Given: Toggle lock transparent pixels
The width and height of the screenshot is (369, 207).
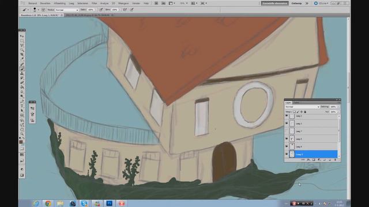Looking at the screenshot, I should pyautogui.click(x=294, y=112).
